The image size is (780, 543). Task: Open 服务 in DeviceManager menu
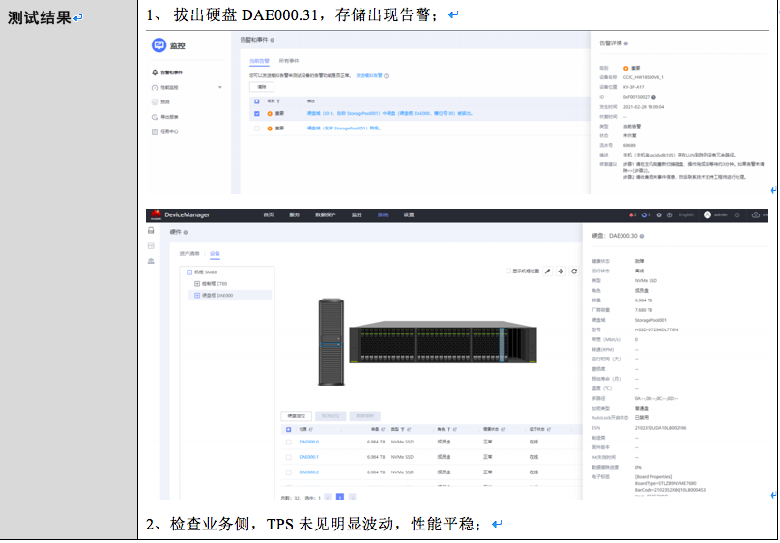[295, 214]
